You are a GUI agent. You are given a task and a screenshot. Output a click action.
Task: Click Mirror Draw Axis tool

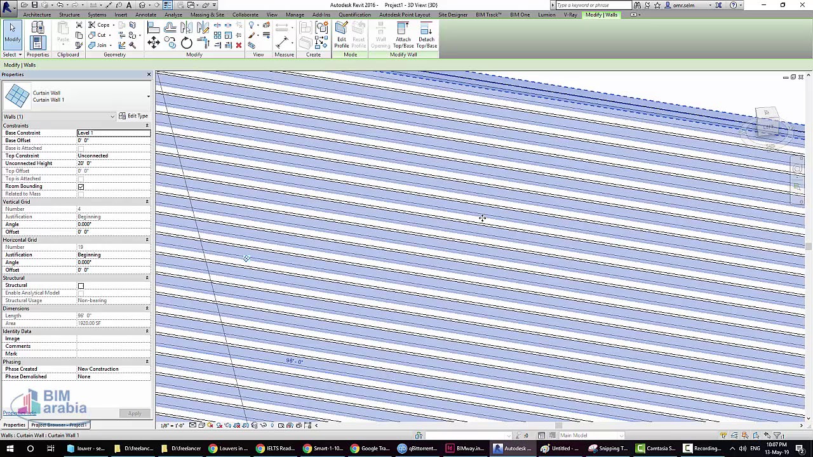pos(203,27)
